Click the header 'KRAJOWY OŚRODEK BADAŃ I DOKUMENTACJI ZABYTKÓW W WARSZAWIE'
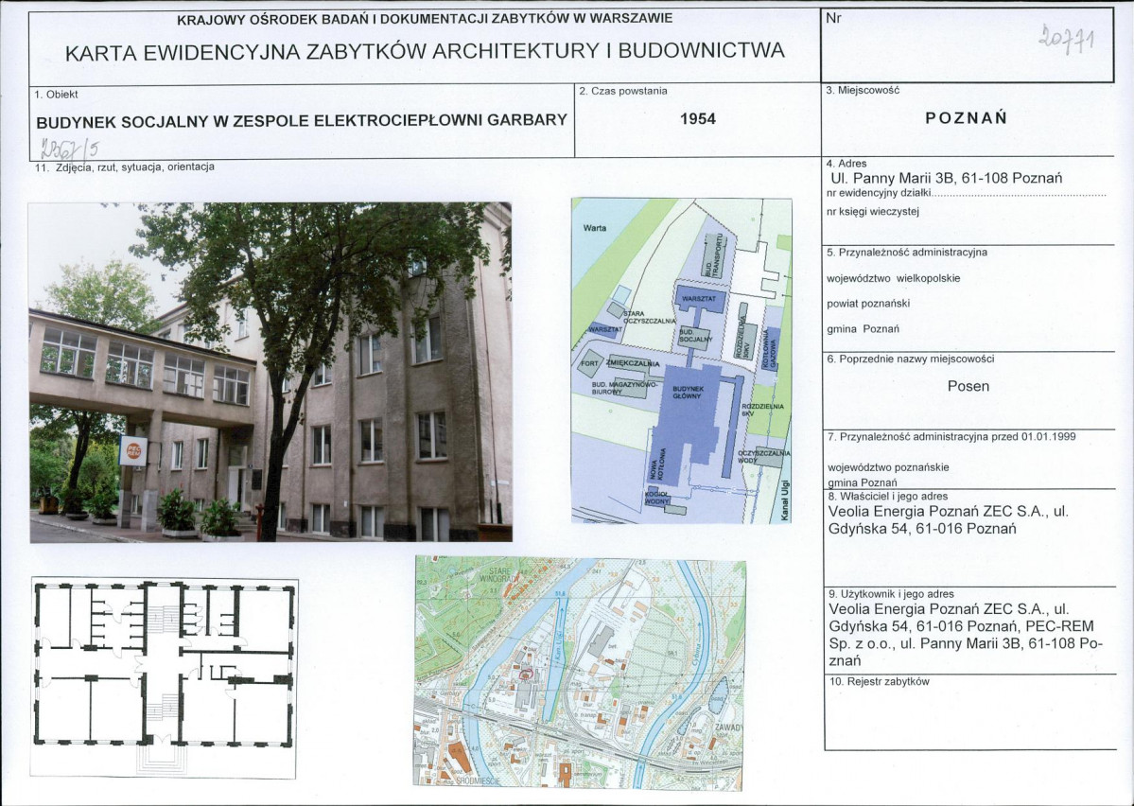 coord(425,19)
